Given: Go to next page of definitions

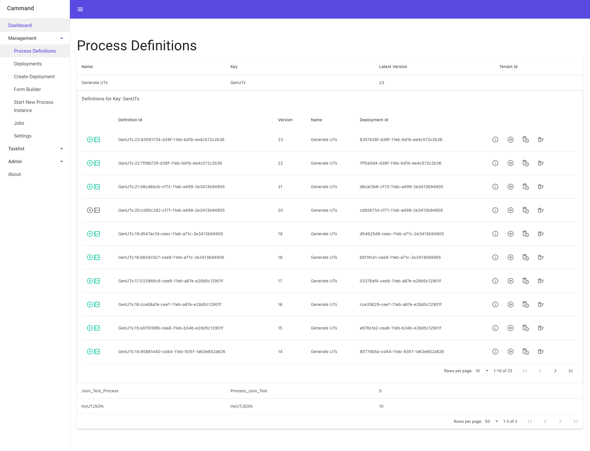Looking at the screenshot, I should [x=555, y=371].
